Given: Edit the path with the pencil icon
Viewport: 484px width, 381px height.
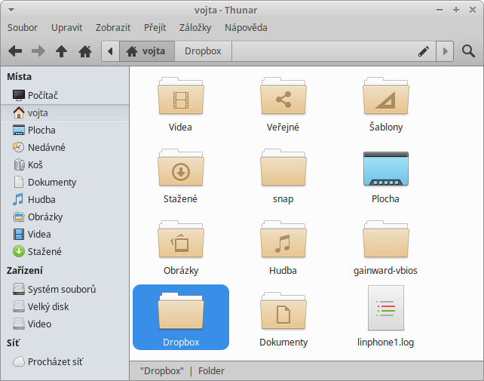Looking at the screenshot, I should tap(424, 51).
